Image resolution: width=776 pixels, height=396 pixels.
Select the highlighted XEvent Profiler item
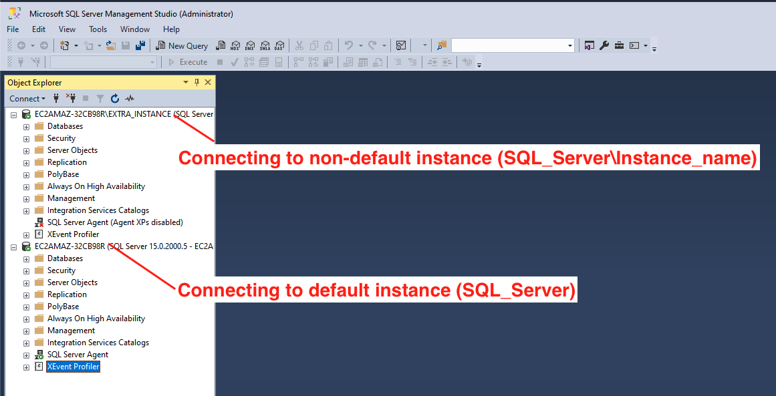[73, 367]
